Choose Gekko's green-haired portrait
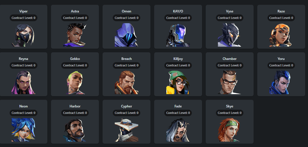The image size is (308, 147). [75, 82]
